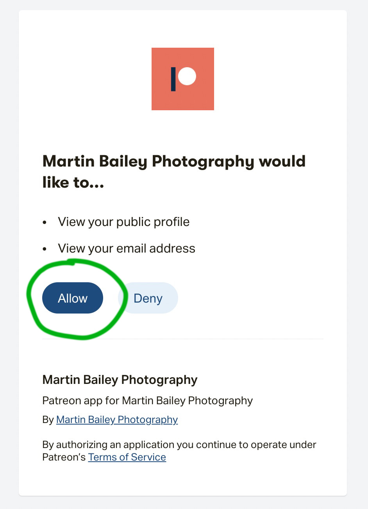Click the "would like to..." heading text
This screenshot has width=368, height=509.
pos(174,172)
